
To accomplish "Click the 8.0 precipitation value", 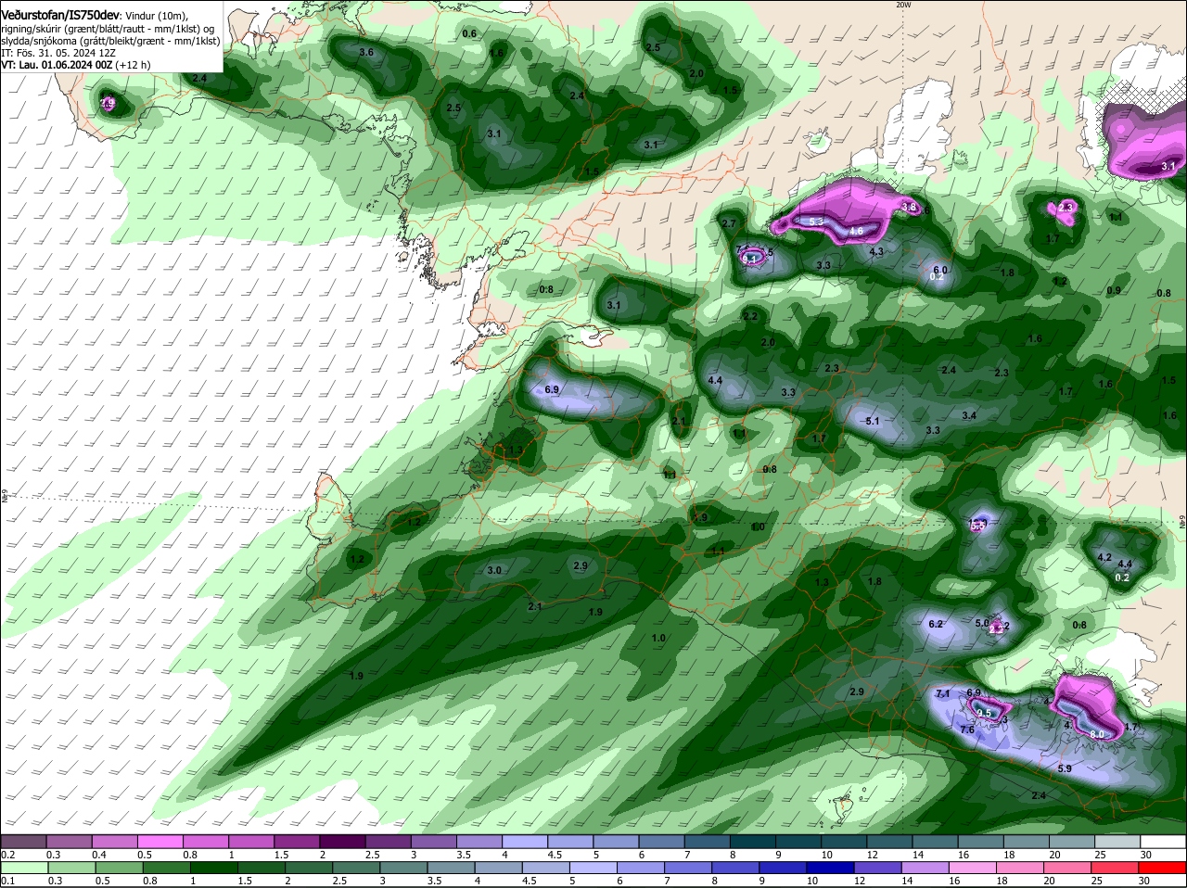I will coord(1097,734).
